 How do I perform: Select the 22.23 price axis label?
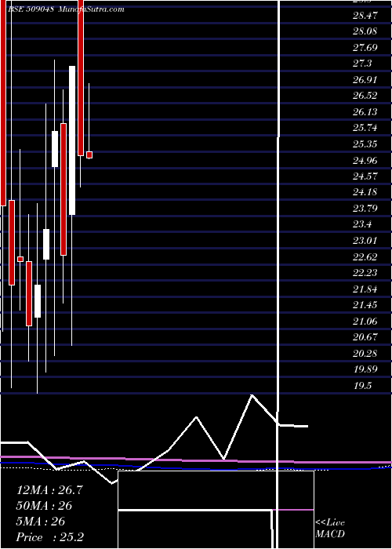pyautogui.click(x=365, y=272)
